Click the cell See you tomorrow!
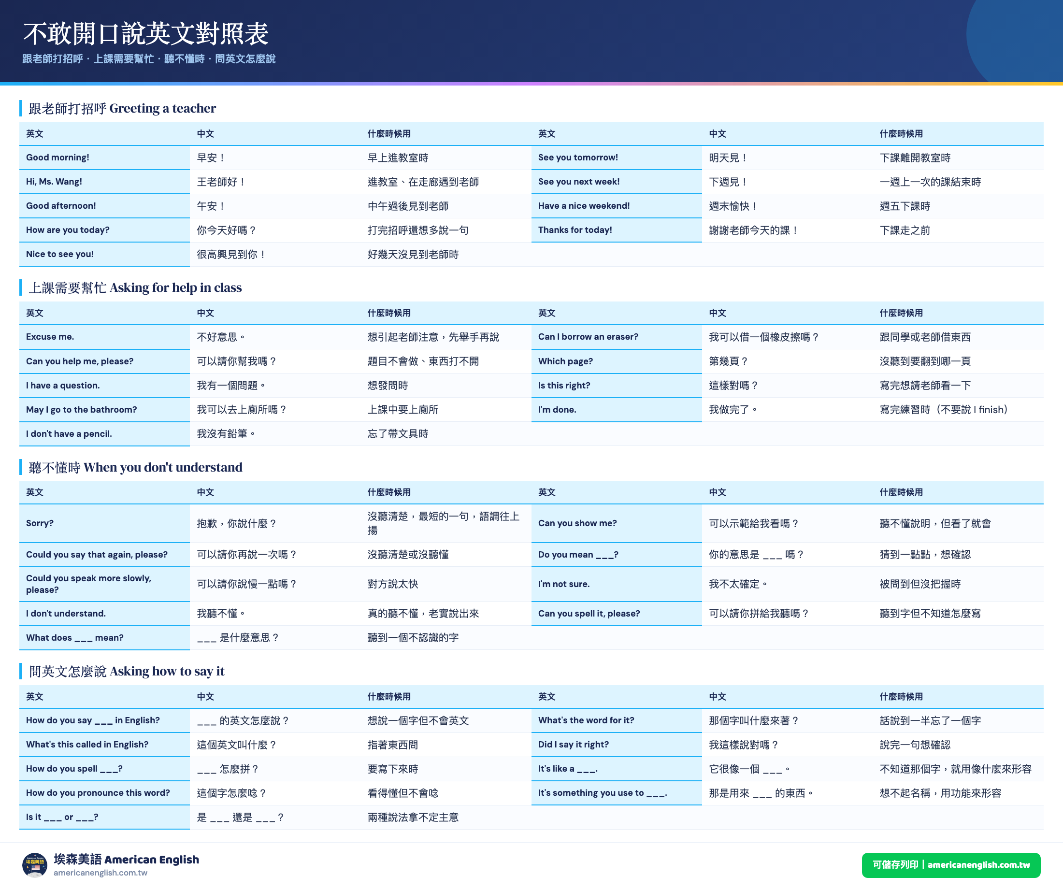Viewport: 1063px width, 890px height. 616,158
